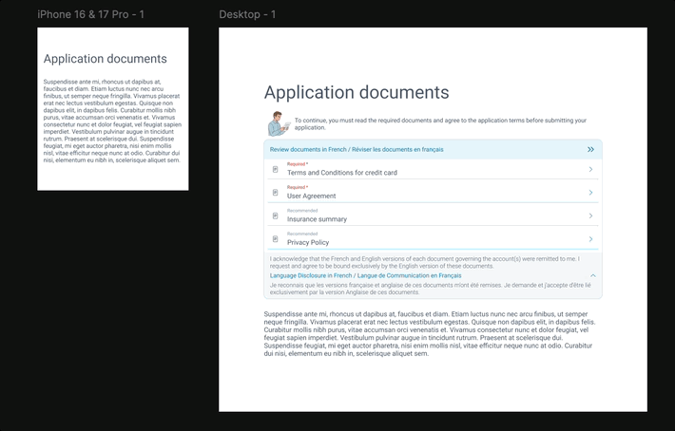This screenshot has width=675, height=431.
Task: Open Review documents in French link
Action: pyautogui.click(x=357, y=150)
